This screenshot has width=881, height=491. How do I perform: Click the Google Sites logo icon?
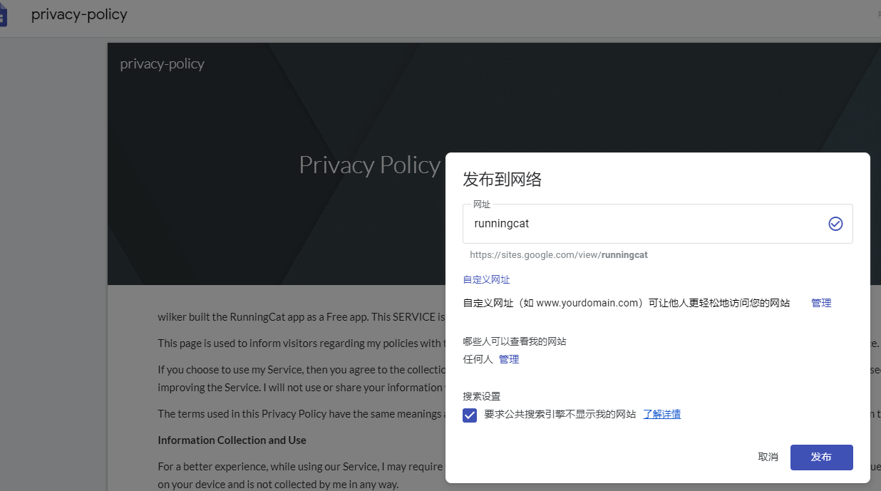point(3,15)
